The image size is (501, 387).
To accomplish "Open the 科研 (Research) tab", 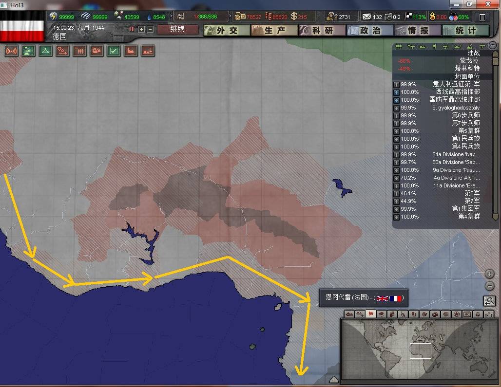I will 322,30.
